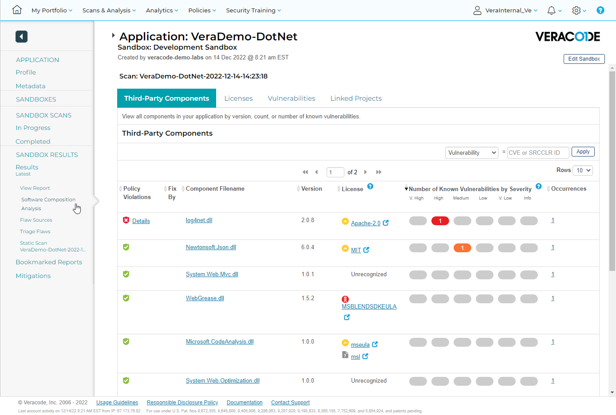Open the Newtonsoft.Json.dll component link
Viewport: 616px width, 415px height.
[211, 247]
